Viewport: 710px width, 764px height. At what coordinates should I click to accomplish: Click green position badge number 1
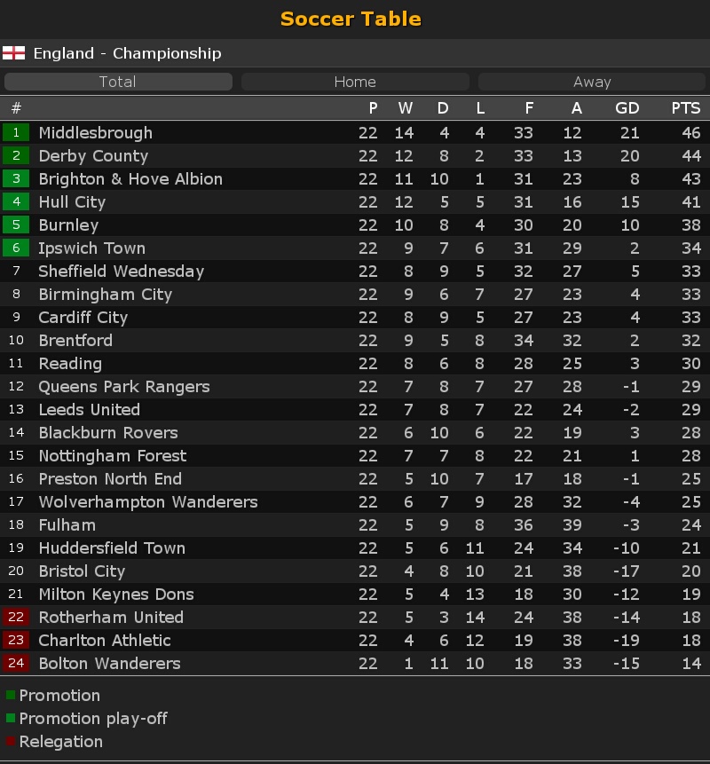pyautogui.click(x=16, y=132)
